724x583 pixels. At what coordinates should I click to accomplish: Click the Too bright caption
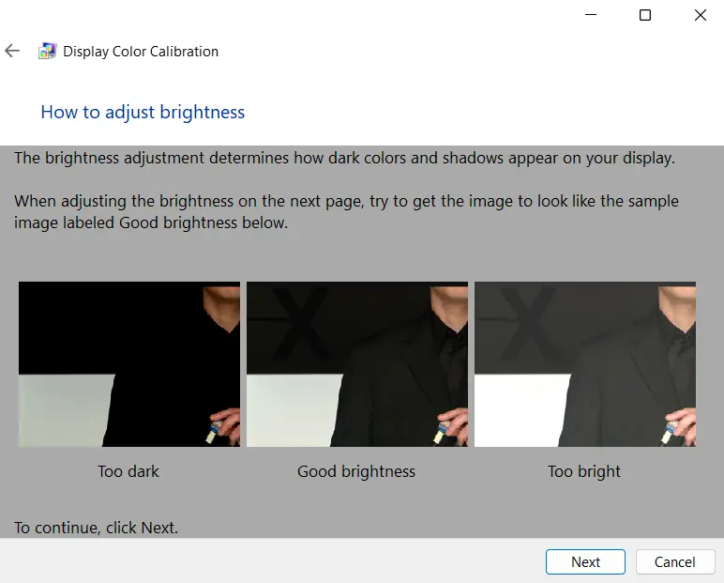[x=584, y=471]
